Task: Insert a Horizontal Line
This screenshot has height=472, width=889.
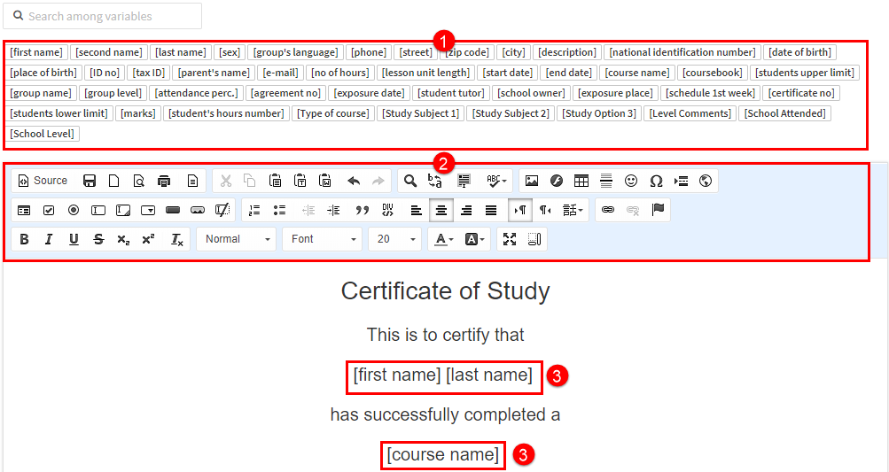Action: click(x=606, y=181)
